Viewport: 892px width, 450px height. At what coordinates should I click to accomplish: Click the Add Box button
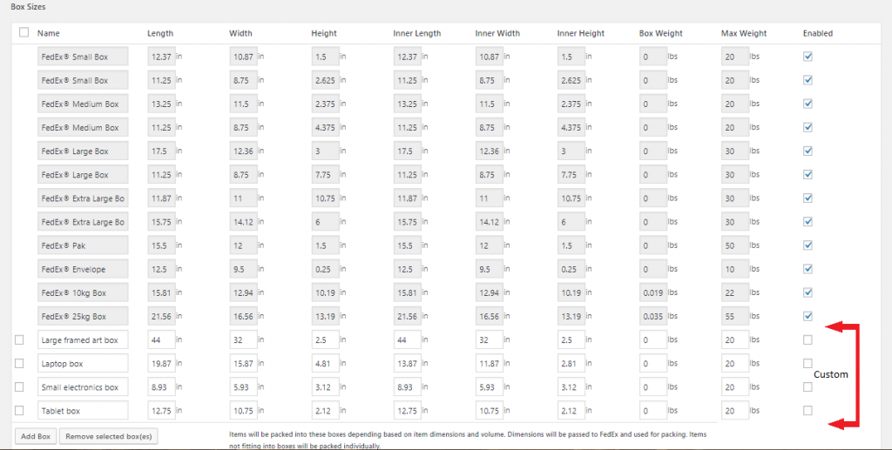coord(36,436)
